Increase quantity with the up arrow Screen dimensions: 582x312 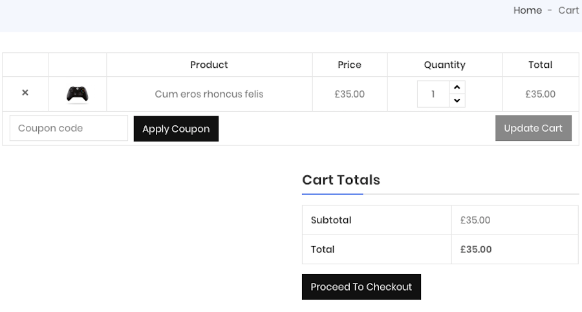(457, 87)
